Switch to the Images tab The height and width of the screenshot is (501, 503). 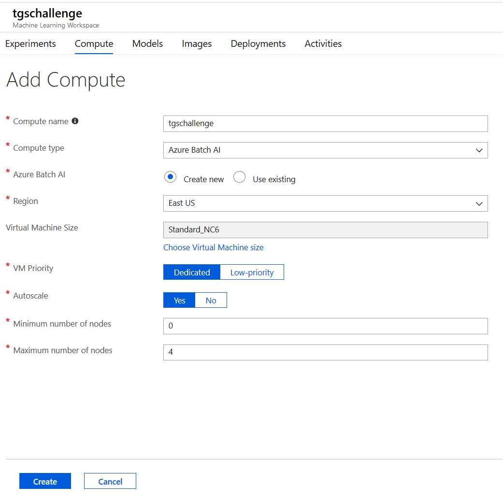pyautogui.click(x=197, y=43)
